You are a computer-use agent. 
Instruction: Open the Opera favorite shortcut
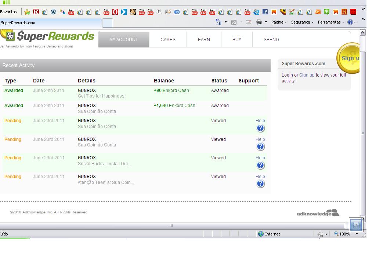pos(115,12)
